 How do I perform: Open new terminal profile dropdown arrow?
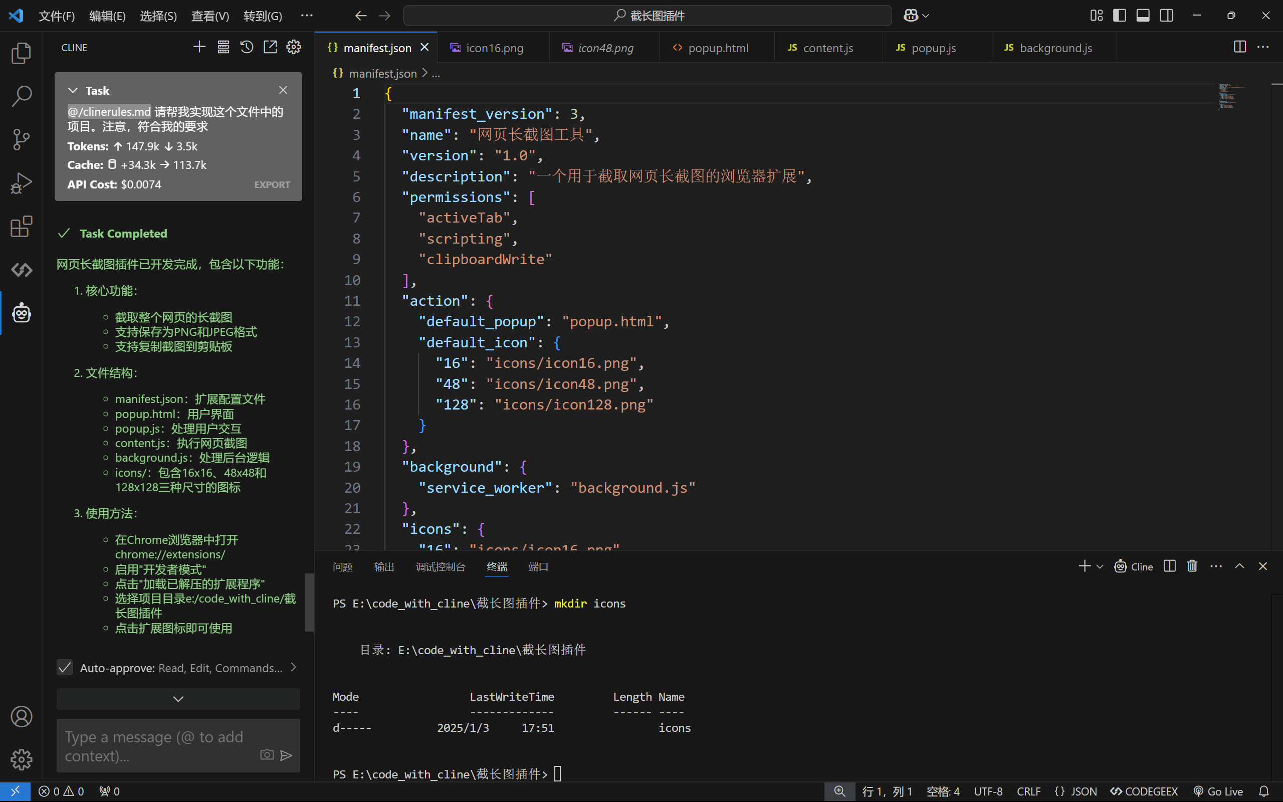click(x=1100, y=566)
